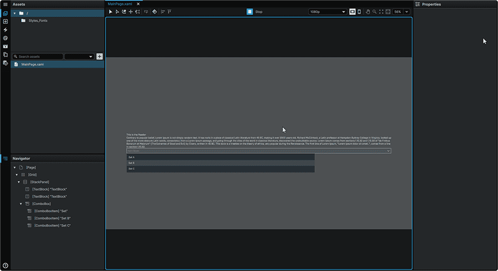This screenshot has height=271, width=498.
Task: Click the Lorem Ipsum paragraph on canvas
Action: pos(259,142)
